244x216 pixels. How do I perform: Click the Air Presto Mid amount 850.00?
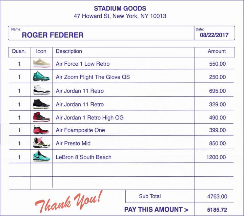pos(217,144)
